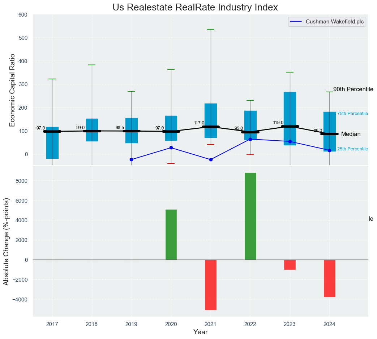Click the Cushman Wakefield plc legend entry

335,22
